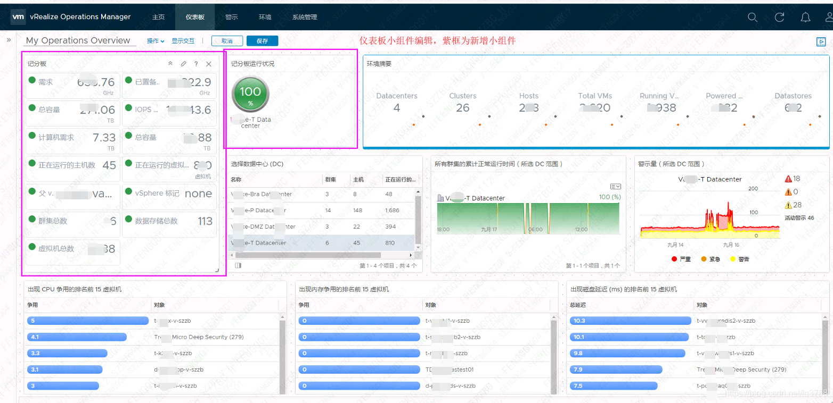Image resolution: width=833 pixels, height=403 pixels.
Task: Click the CPU contention bar valued 4.1
Action: click(x=77, y=337)
